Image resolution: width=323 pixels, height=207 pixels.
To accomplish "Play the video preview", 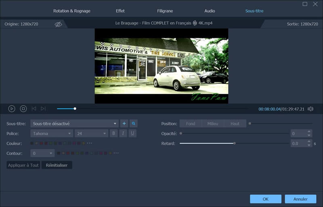I will [x=12, y=109].
